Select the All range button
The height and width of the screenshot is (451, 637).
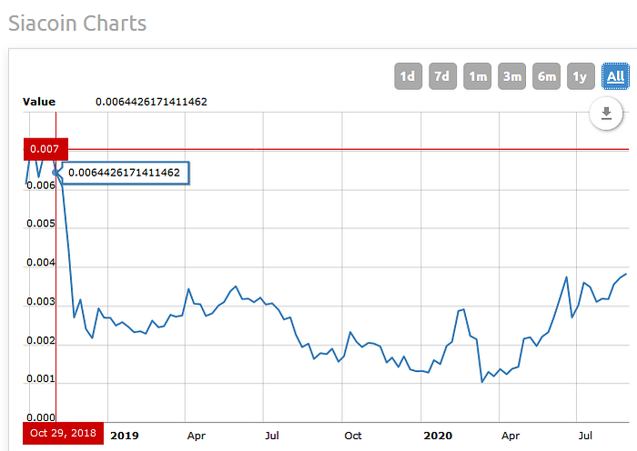pos(615,76)
